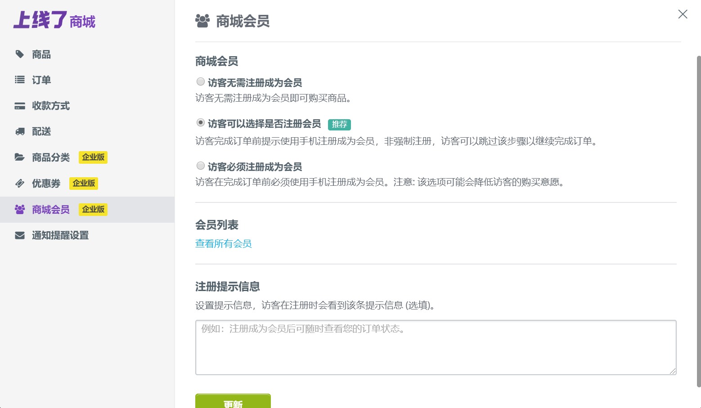Screen dimensions: 701x408
Task: Open 查看所有会员 link
Action: [223, 243]
